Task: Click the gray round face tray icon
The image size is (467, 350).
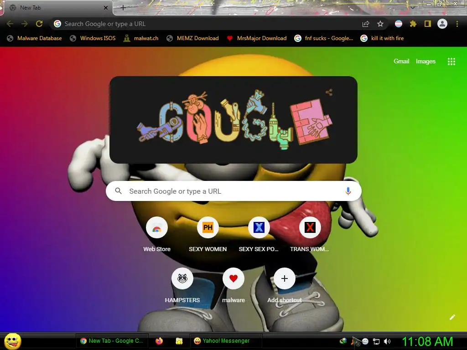Action: 365,341
